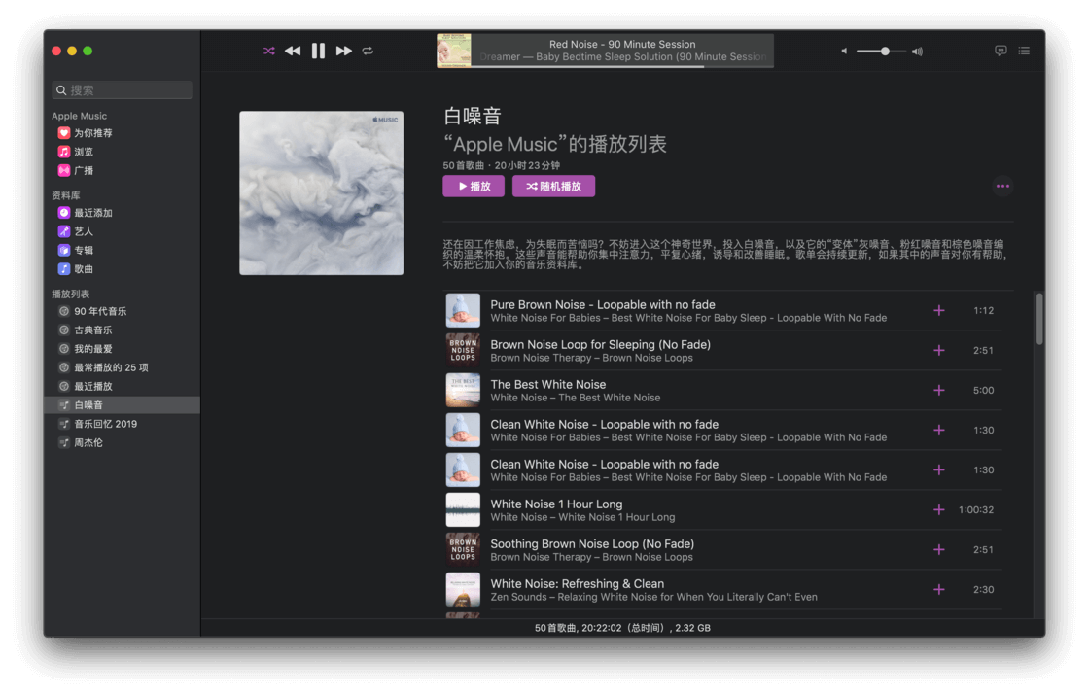Select White Noise 1 Hour Long title
The image size is (1089, 695).
(x=556, y=504)
